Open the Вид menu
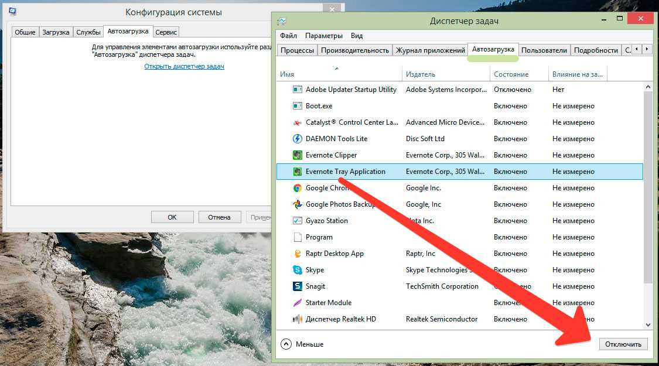Screen dimensions: 659x366 [357, 36]
